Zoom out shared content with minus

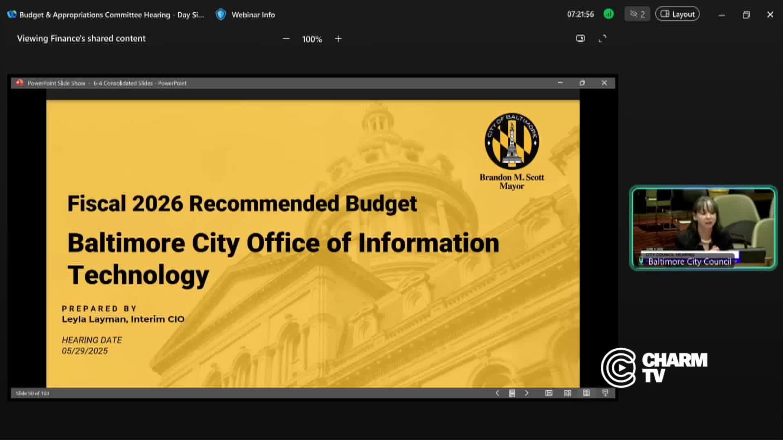coord(286,39)
